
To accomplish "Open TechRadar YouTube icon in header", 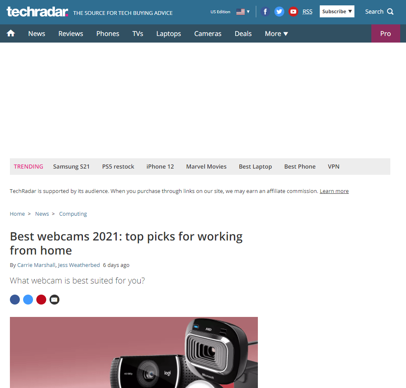I will tap(293, 12).
